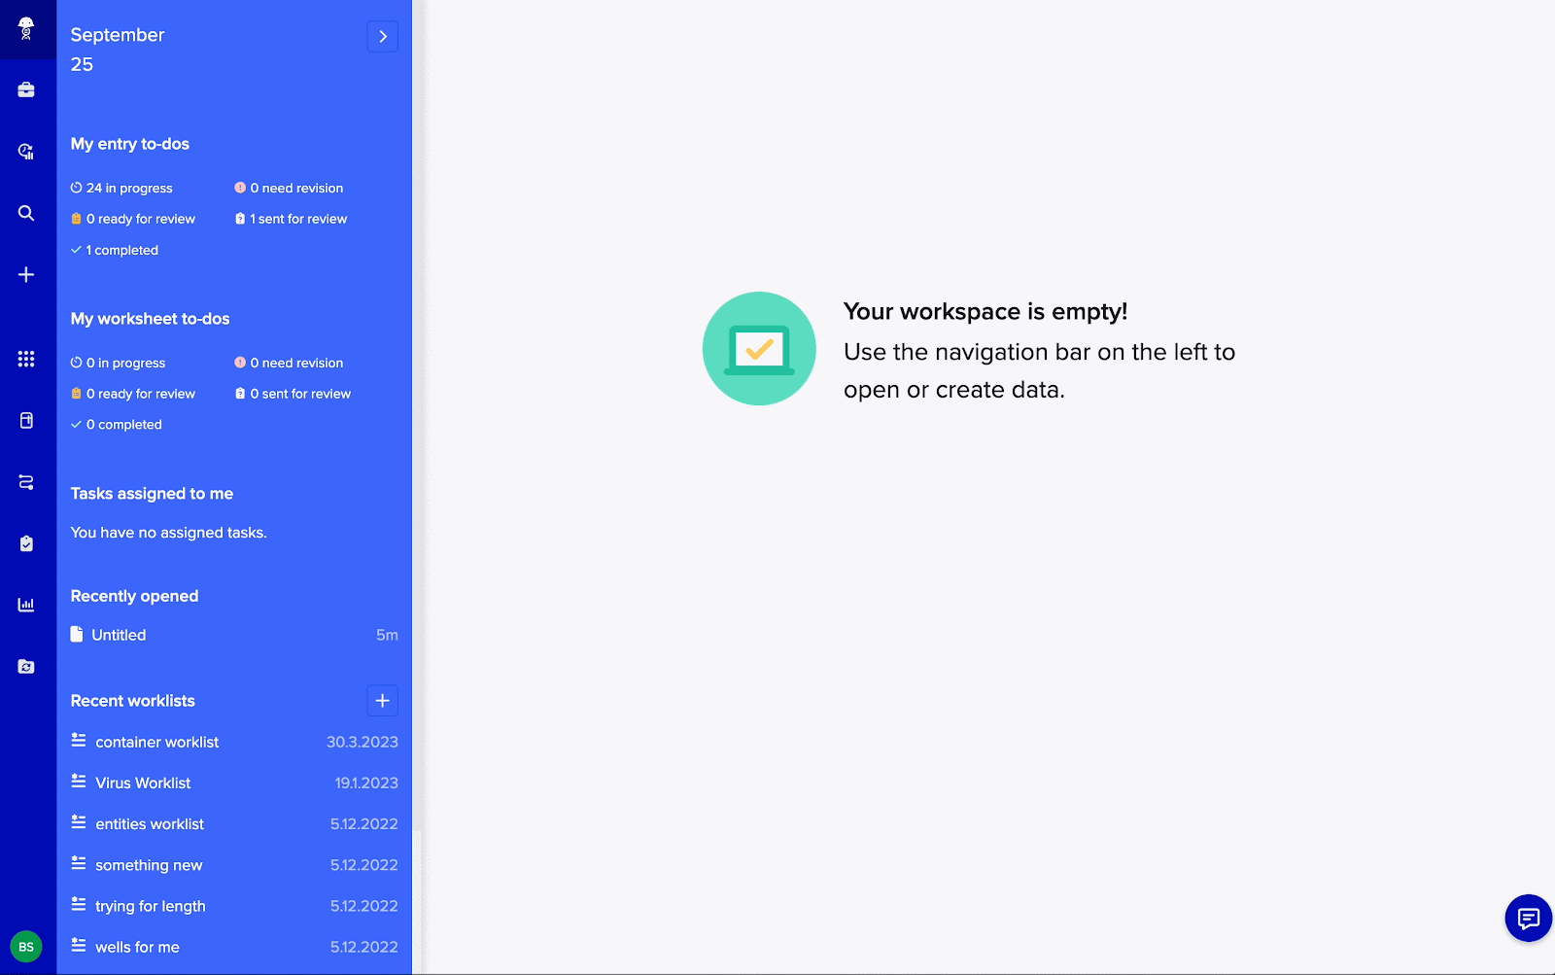Select the Virus Worklist item
Screen dimensions: 1555x975
tap(142, 783)
